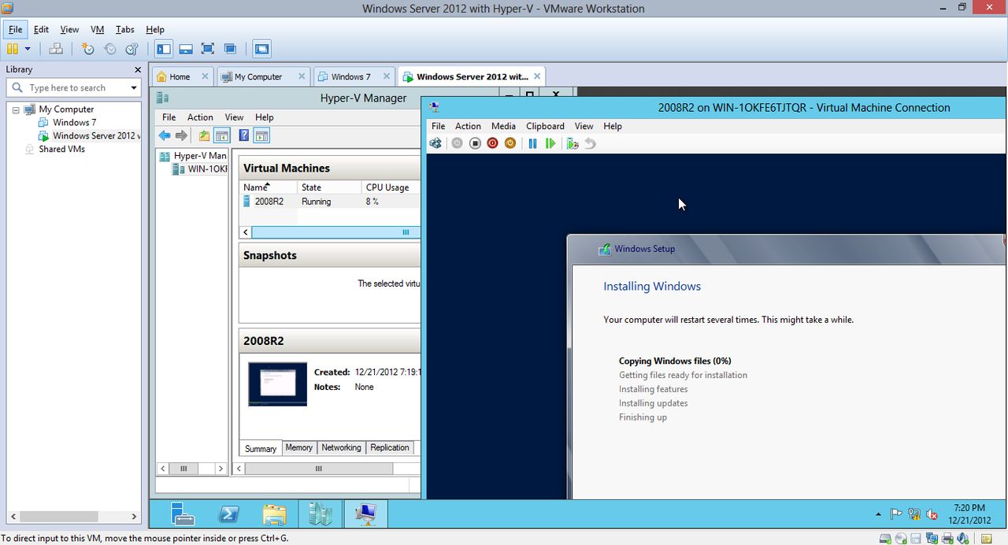1008x545 pixels.
Task: Suspend the VM with VMware pause icon
Action: (13, 49)
